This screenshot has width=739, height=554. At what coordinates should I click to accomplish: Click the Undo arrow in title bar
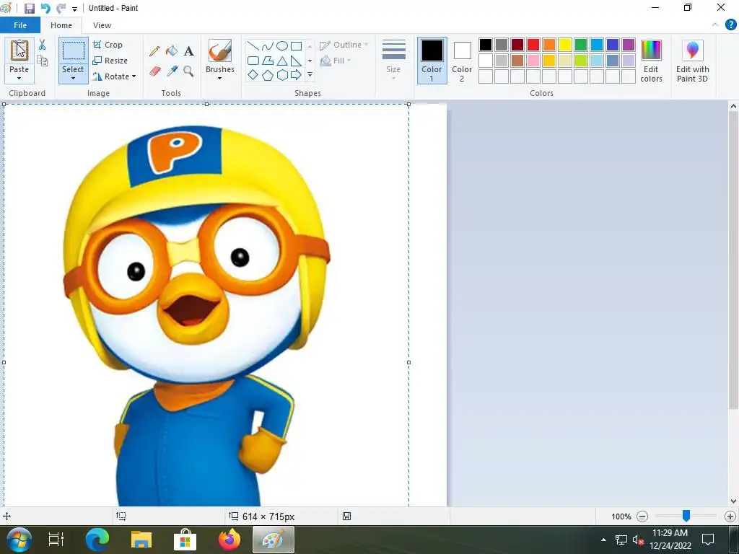pyautogui.click(x=45, y=8)
